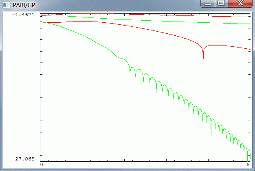
Task: Click right end of the upper green line
Action: 248,24
